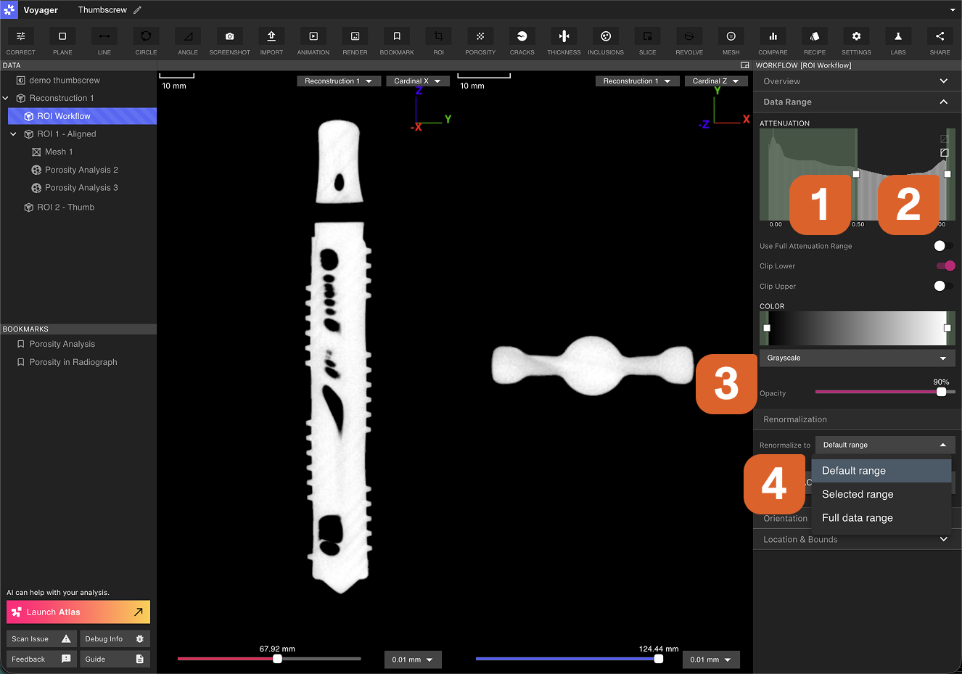
Task: Open the Guide button
Action: coord(115,659)
